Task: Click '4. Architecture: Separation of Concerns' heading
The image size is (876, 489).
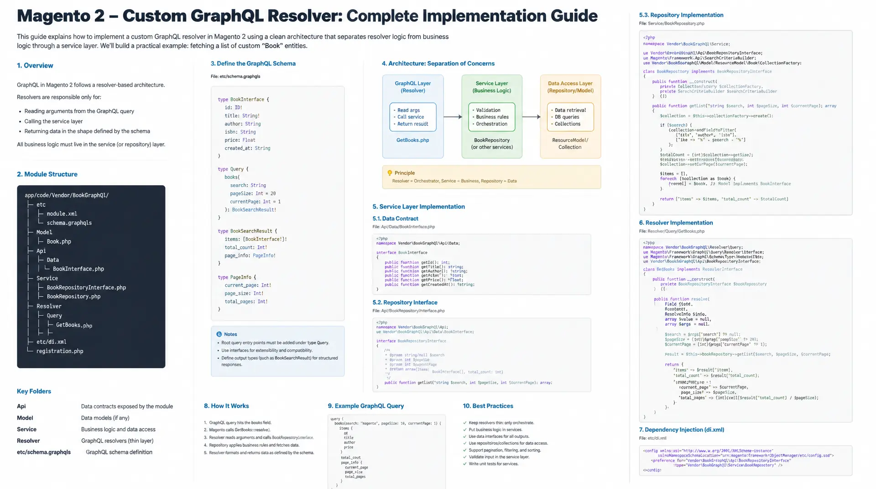Action: point(438,63)
